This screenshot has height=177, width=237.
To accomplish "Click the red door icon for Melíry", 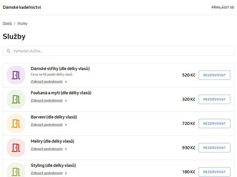I will [x=16, y=147].
